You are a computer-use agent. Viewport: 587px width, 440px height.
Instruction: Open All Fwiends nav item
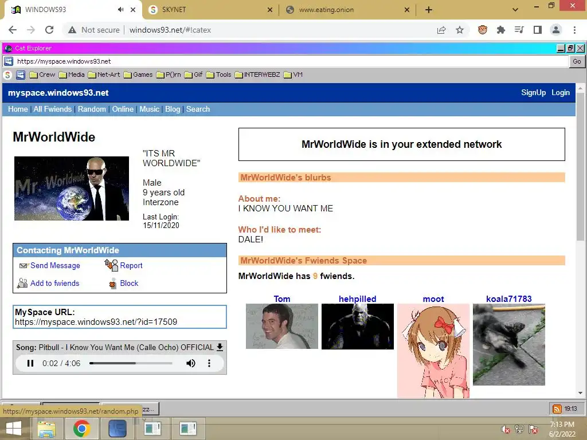(x=52, y=109)
